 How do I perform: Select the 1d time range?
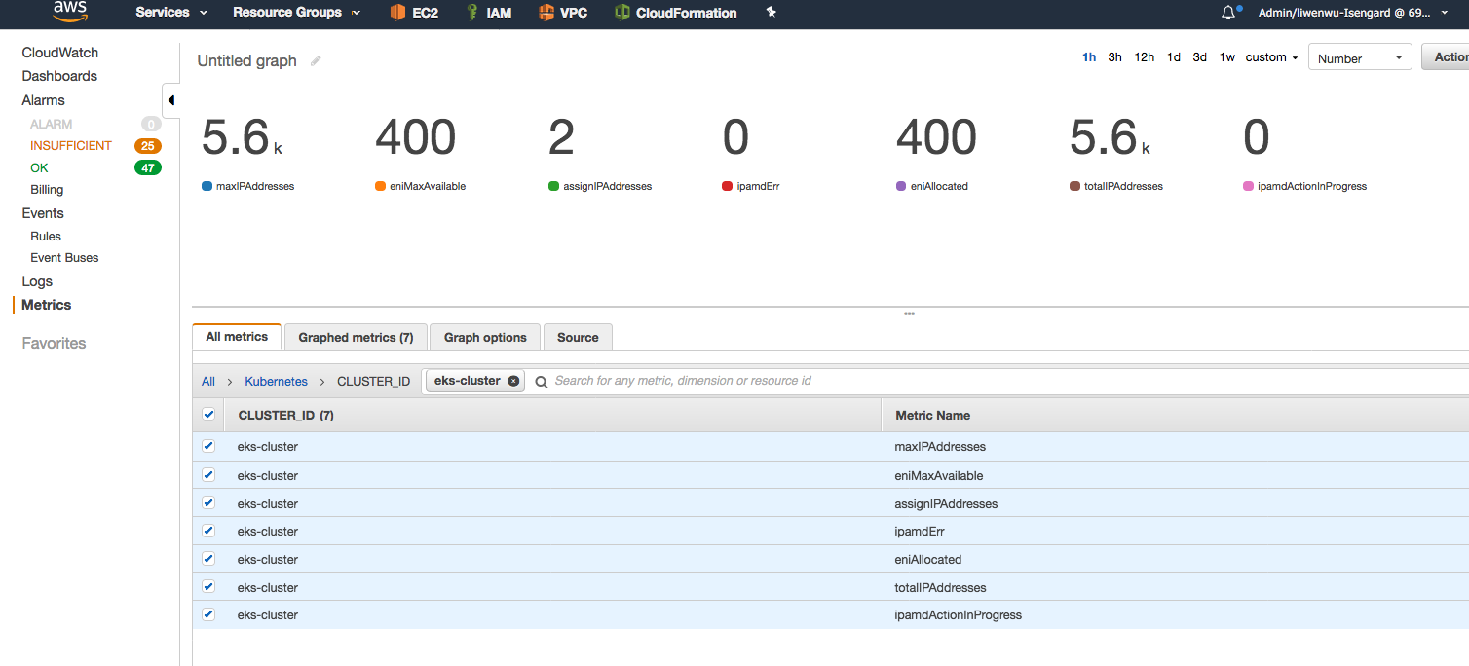point(1174,57)
